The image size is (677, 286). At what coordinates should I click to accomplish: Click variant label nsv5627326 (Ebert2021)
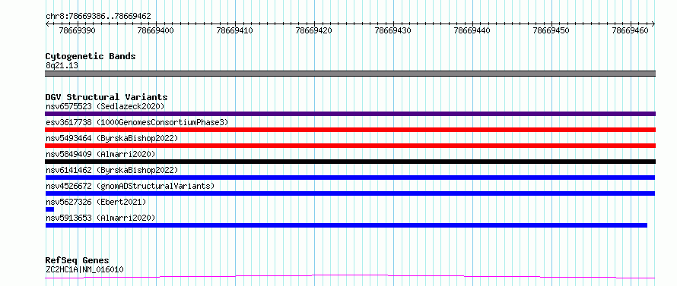pyautogui.click(x=96, y=202)
